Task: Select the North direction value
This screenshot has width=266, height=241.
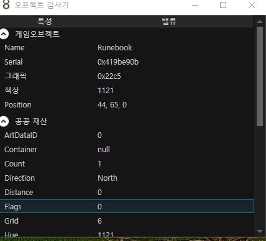Action: click(x=108, y=178)
